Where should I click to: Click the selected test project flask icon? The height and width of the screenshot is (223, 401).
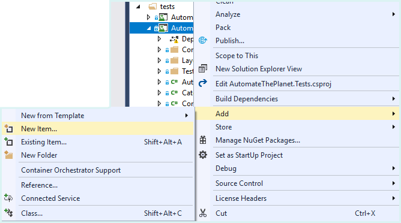tap(163, 28)
